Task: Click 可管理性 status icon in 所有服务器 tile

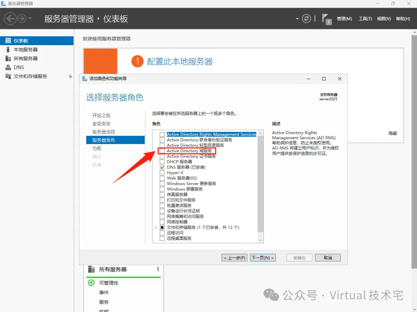Action: pos(91,283)
